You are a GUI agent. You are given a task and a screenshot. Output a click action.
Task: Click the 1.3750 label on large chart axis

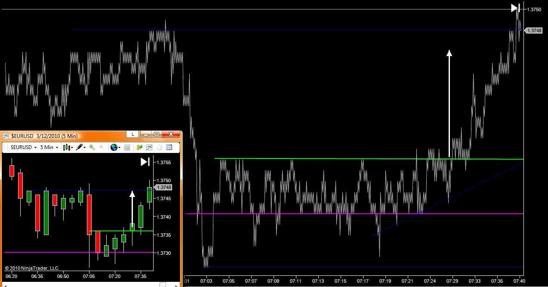click(x=534, y=9)
